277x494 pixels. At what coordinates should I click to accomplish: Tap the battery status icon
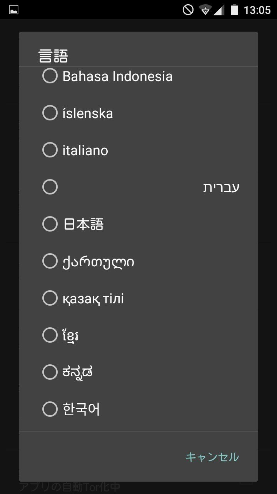234,10
